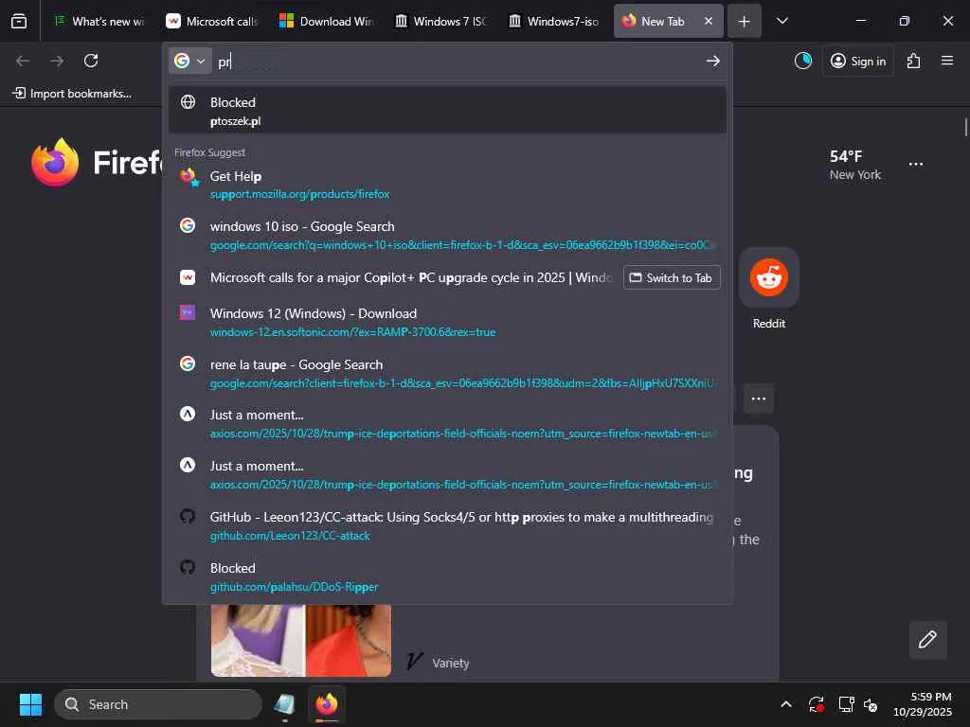Go forward with the forward arrow
Screen dimensions: 970x727
click(57, 61)
